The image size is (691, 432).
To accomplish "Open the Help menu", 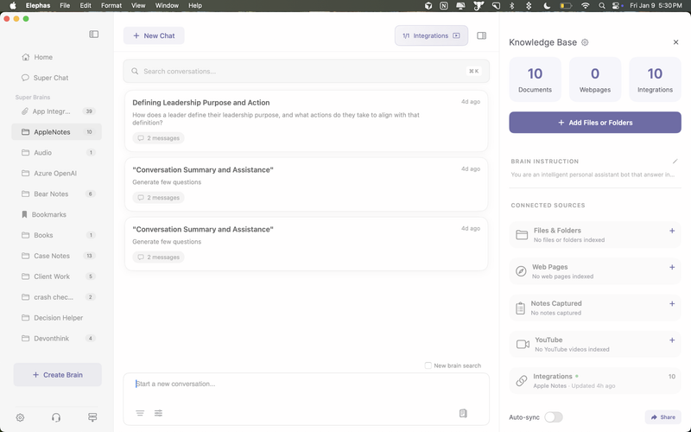I will pos(195,6).
